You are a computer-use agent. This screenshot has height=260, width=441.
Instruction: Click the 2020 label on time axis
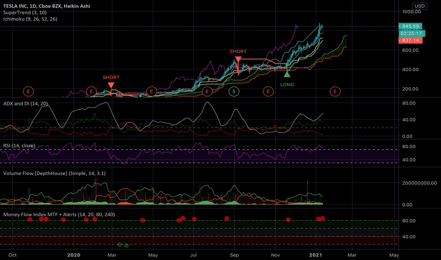[x=74, y=255]
